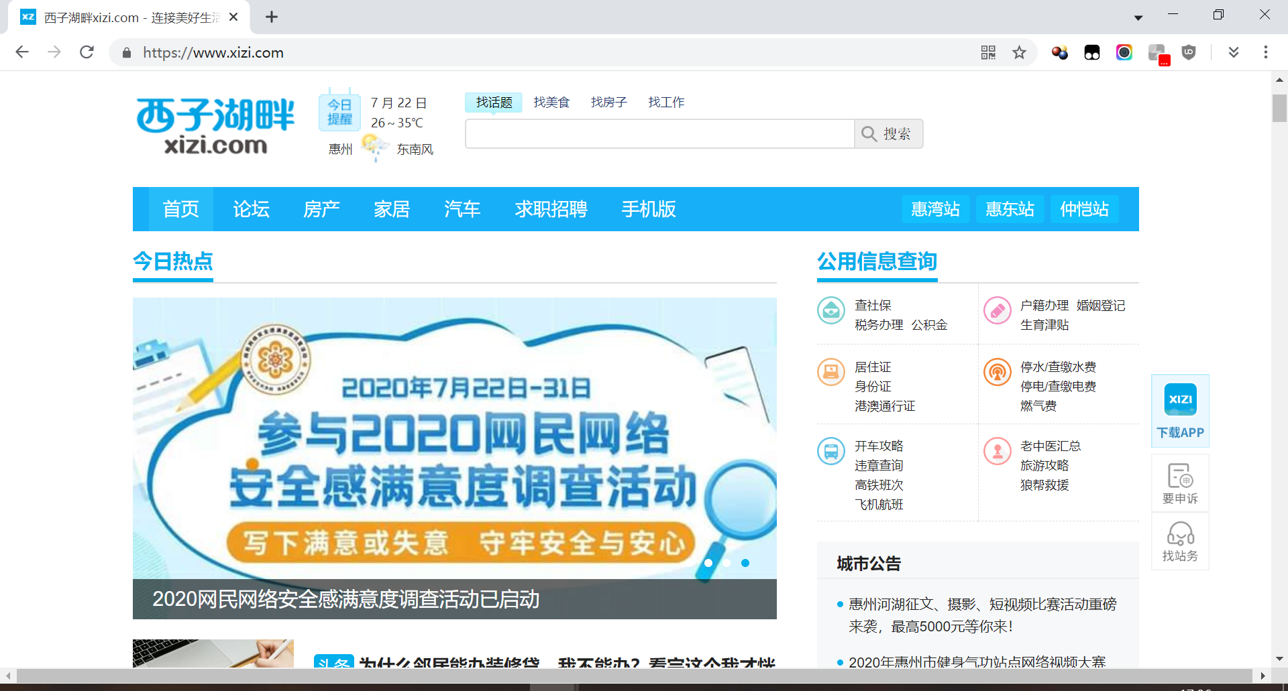Open a new browser tab
1288x691 pixels.
pos(272,17)
